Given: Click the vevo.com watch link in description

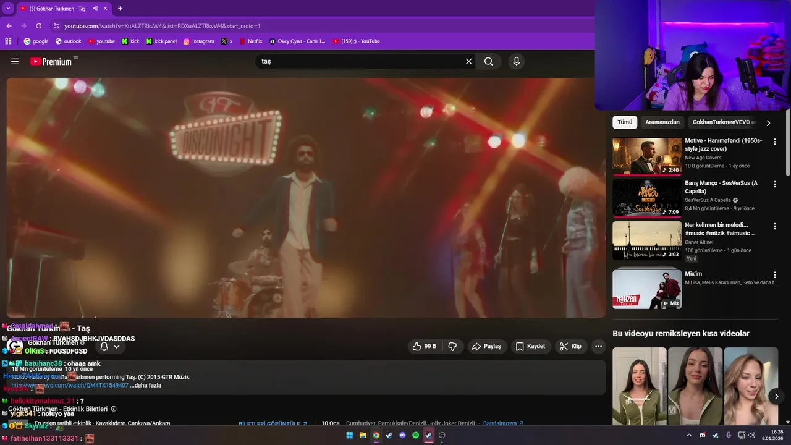Looking at the screenshot, I should pos(70,385).
